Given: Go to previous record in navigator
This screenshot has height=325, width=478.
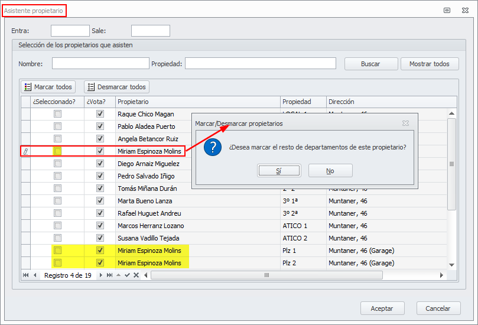Looking at the screenshot, I should click(35, 275).
